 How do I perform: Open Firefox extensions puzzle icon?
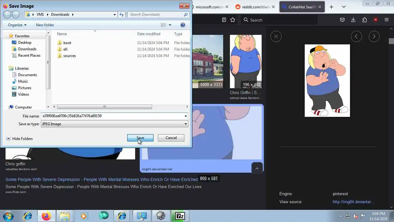(x=364, y=20)
